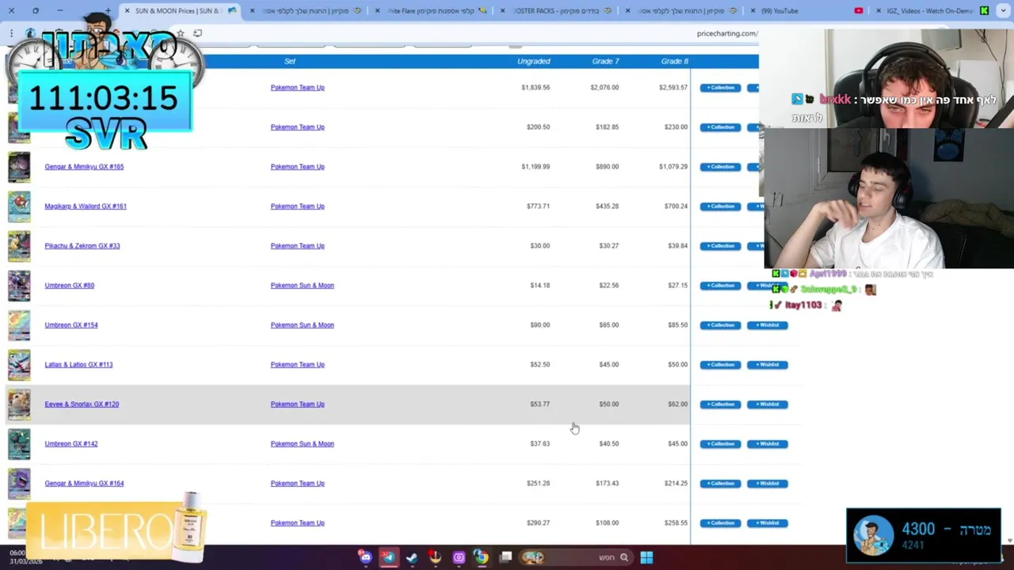Open Chrome's three-dot menu
Image resolution: width=1014 pixels, height=570 pixels.
[x=11, y=33]
